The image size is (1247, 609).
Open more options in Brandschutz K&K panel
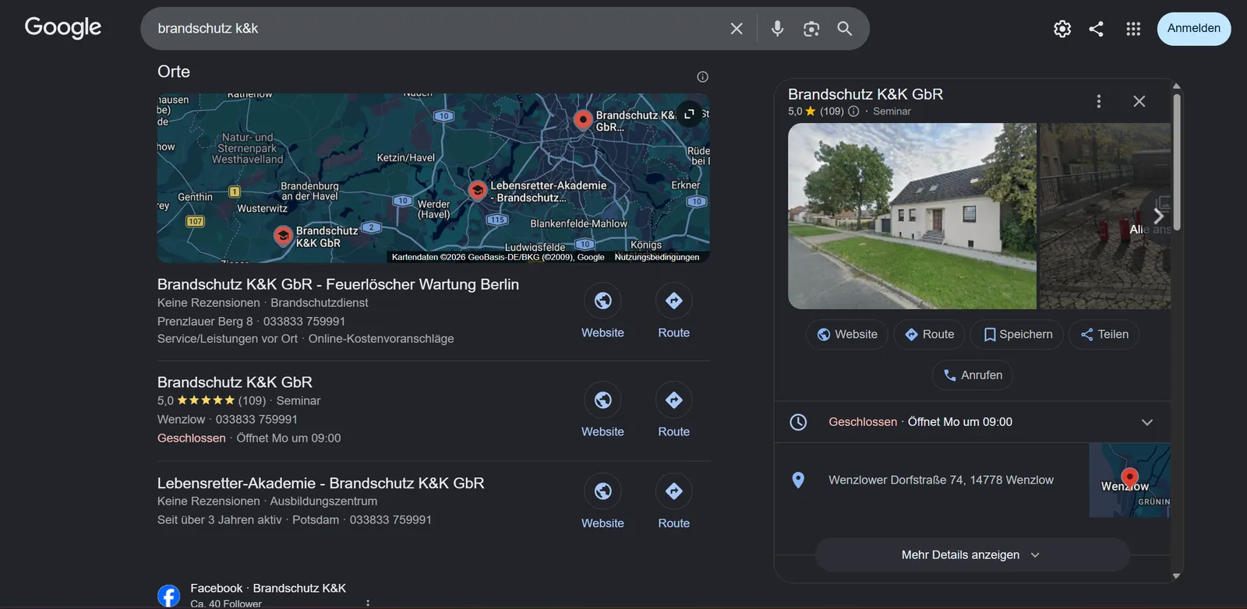pyautogui.click(x=1099, y=101)
